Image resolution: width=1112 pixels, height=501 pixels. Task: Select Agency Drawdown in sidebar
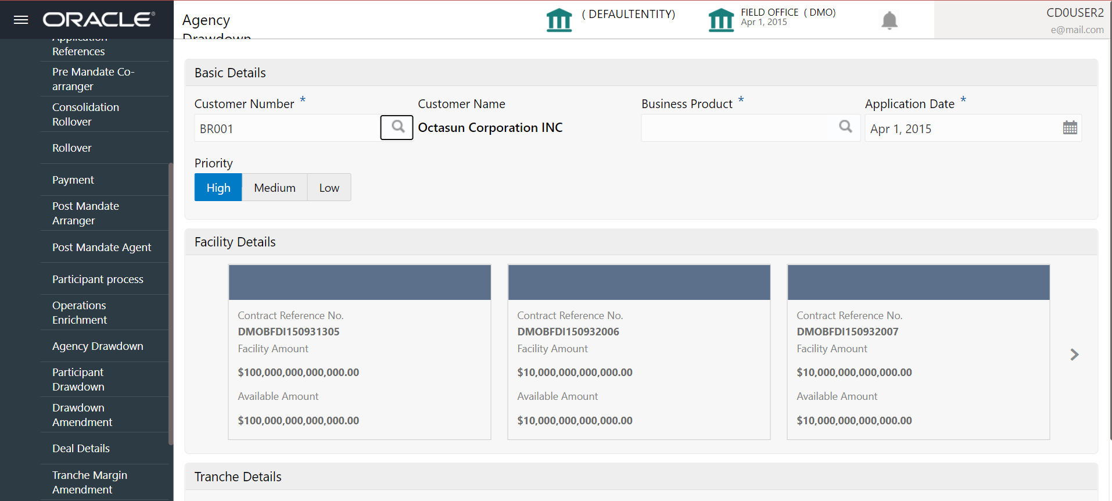tap(105, 346)
